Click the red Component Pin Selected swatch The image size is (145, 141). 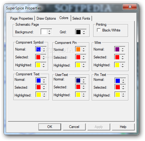78,57
